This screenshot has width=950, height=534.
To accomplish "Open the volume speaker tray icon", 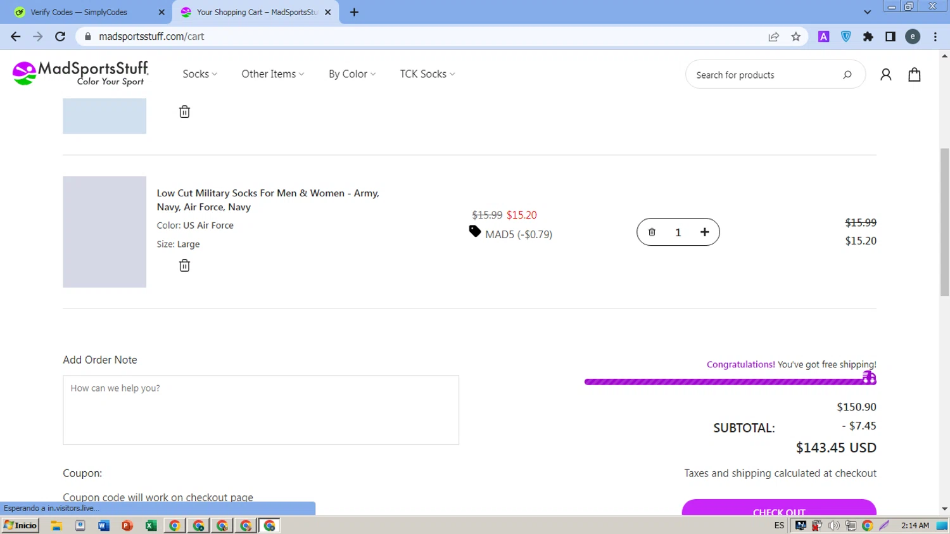I will click(834, 525).
